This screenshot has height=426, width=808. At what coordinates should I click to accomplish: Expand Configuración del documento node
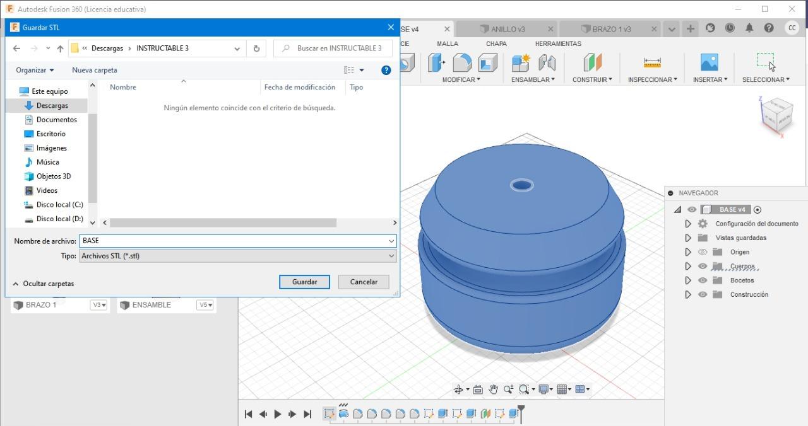688,224
